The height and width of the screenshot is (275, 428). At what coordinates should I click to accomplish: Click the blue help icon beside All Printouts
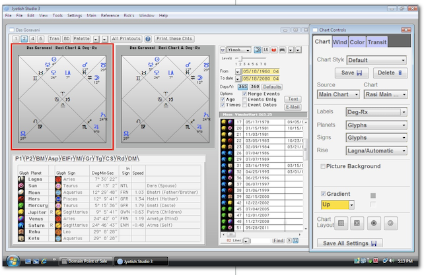coord(148,39)
